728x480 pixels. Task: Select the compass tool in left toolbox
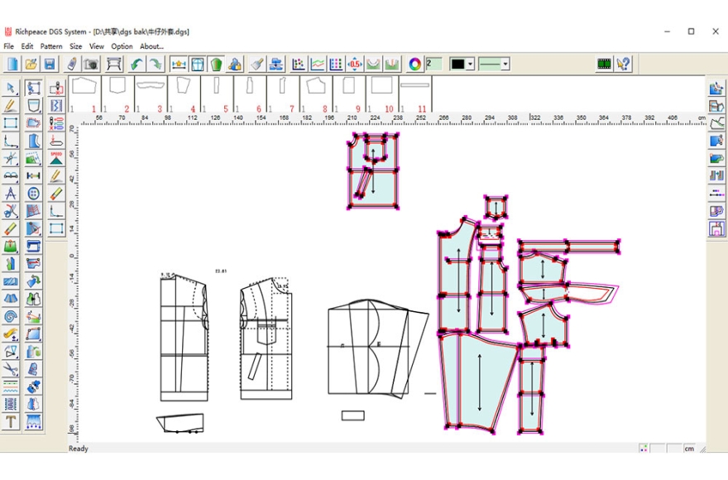coord(11,193)
